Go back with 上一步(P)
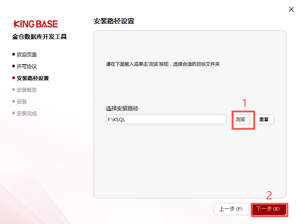This screenshot has width=300, height=224. pyautogui.click(x=231, y=209)
